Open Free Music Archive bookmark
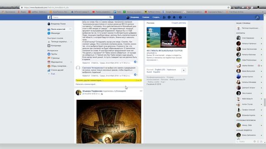 click(235, 12)
